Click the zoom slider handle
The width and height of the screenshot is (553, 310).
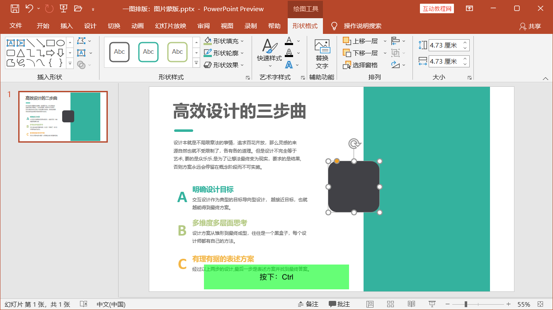point(466,304)
